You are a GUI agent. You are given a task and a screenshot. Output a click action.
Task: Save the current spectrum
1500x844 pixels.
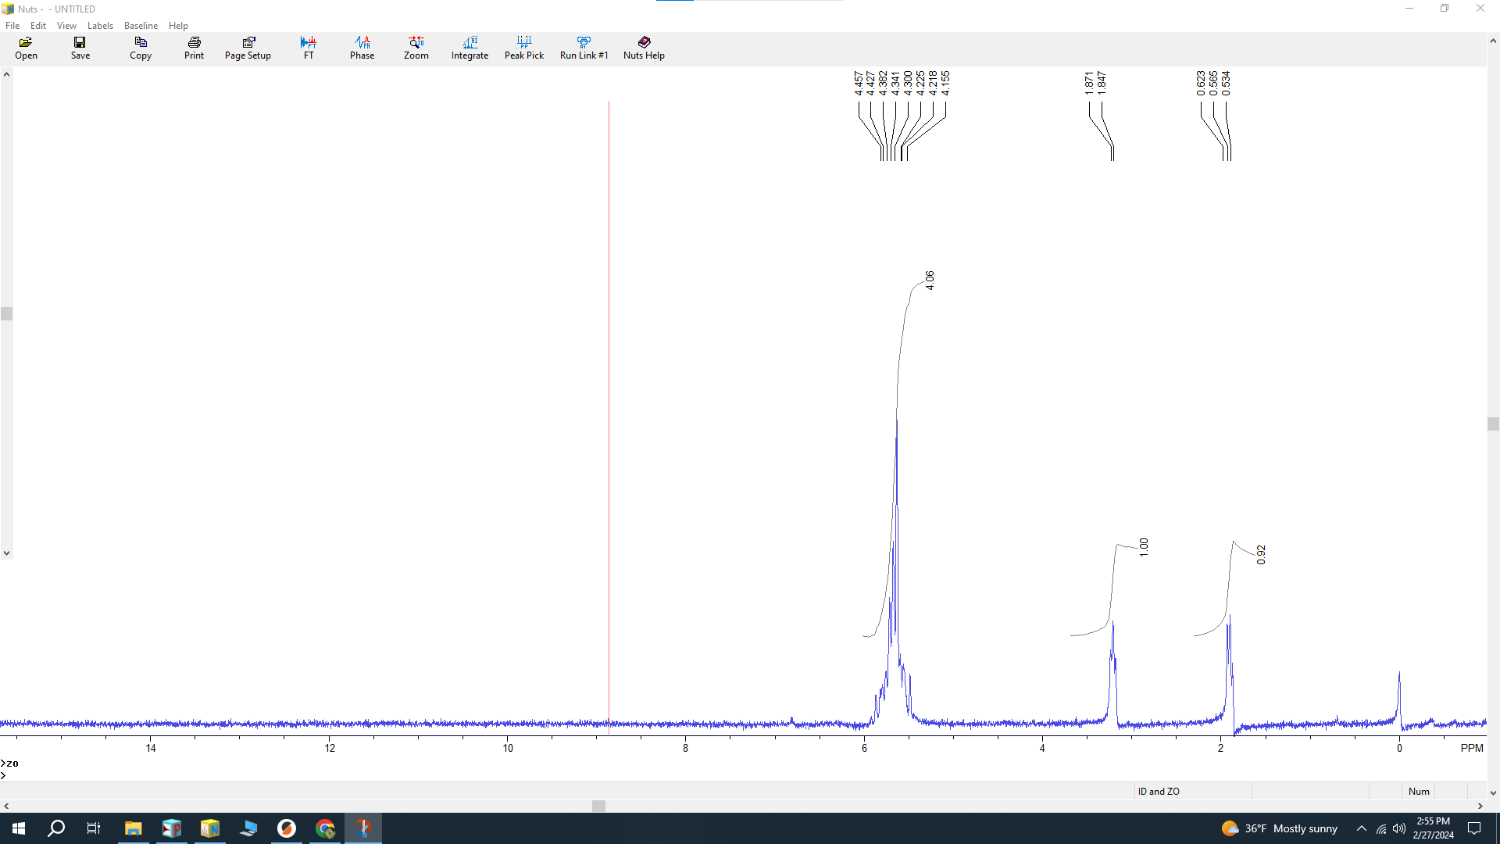tap(80, 48)
